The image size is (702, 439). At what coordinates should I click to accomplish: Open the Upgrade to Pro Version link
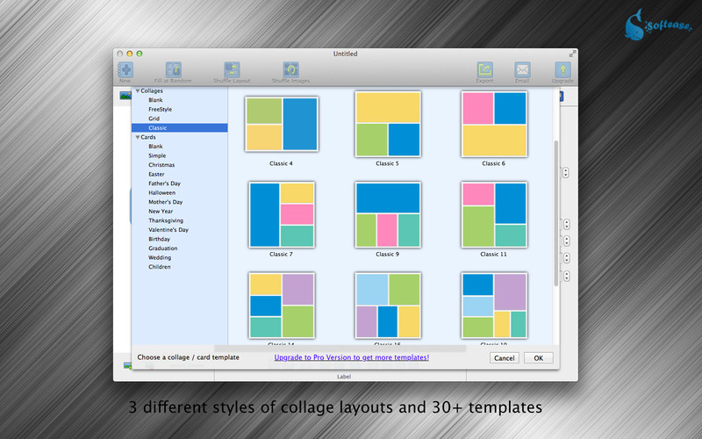351,358
